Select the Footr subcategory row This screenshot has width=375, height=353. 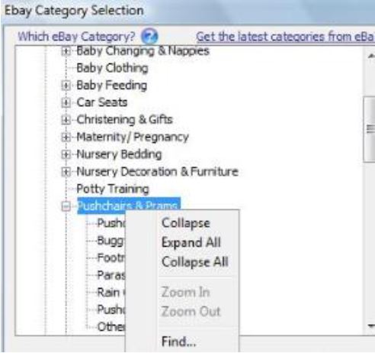point(111,258)
